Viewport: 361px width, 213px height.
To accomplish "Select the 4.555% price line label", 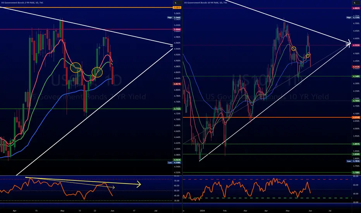I will (x=356, y=45).
